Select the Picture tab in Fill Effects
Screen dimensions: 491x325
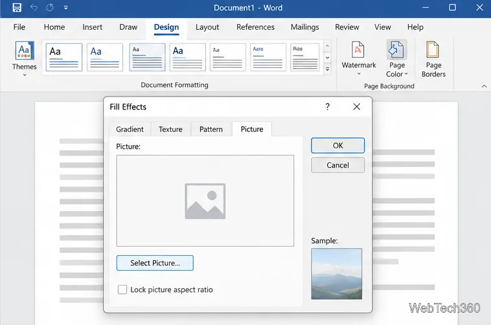click(x=252, y=129)
